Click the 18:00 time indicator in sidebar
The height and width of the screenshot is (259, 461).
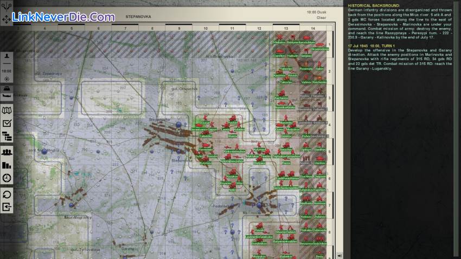7,71
